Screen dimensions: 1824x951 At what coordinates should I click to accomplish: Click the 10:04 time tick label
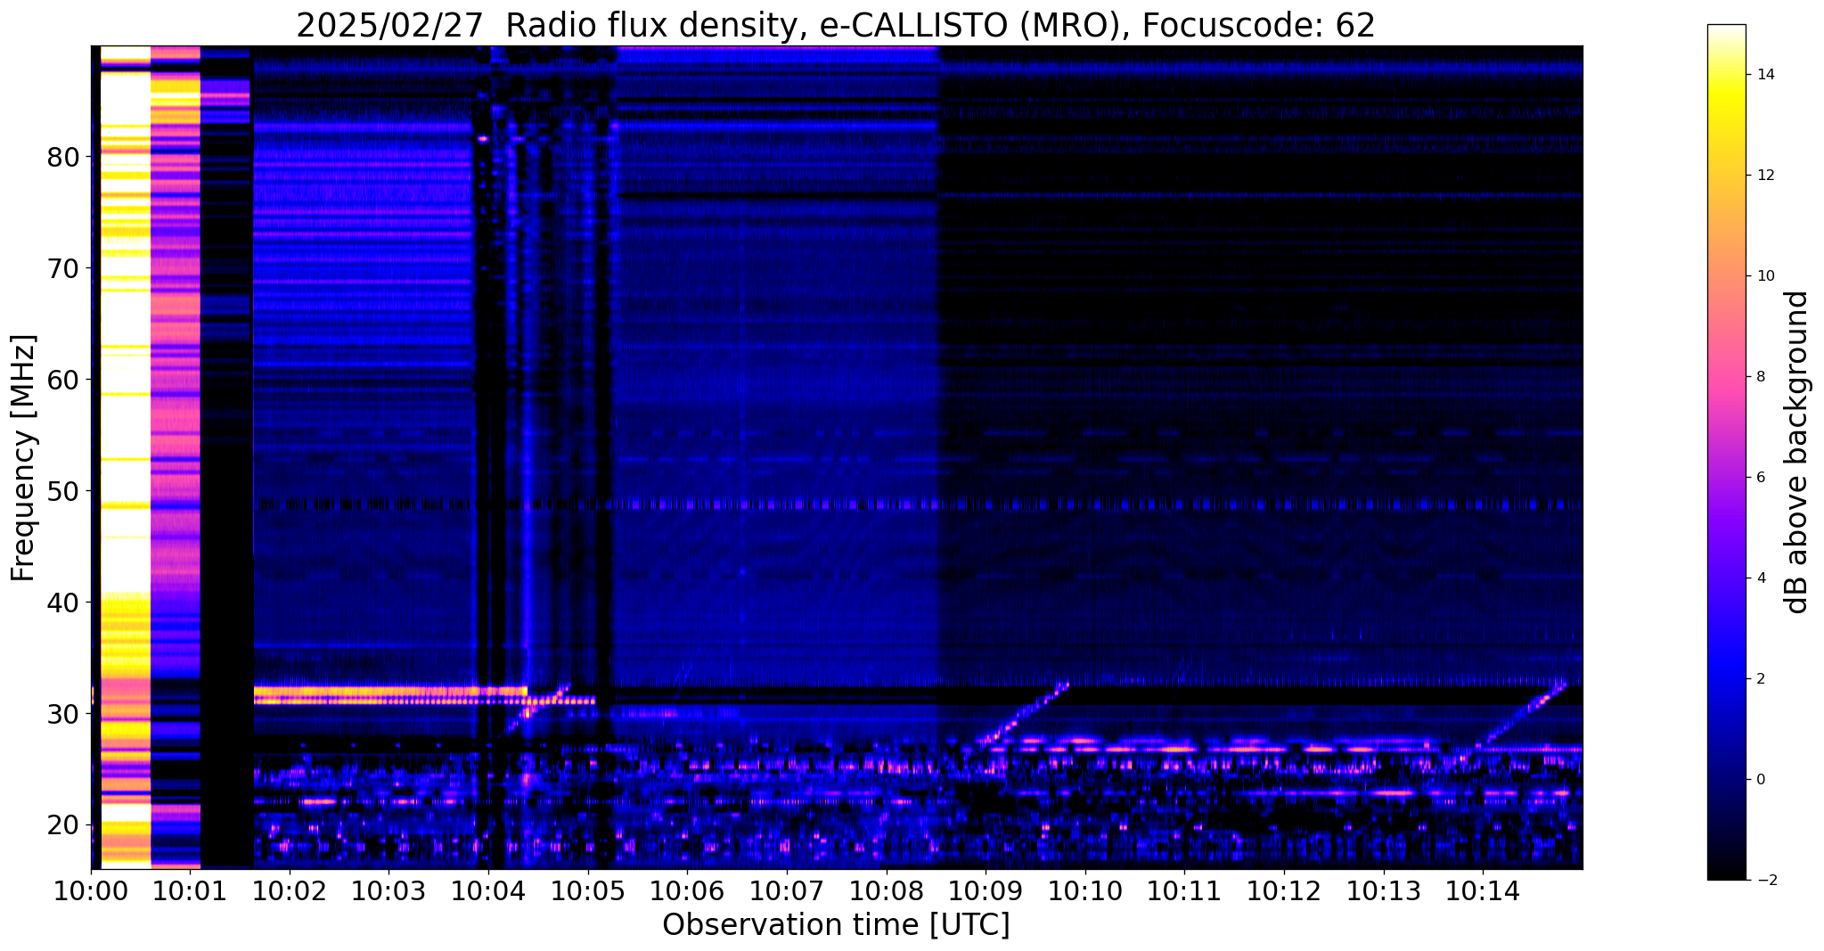coord(488,891)
